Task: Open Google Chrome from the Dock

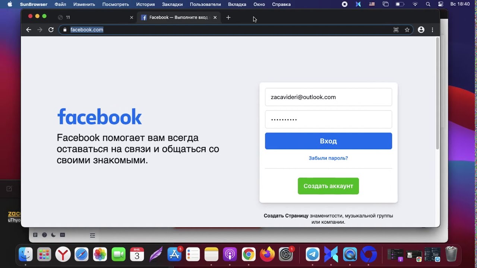Action: coord(249,255)
